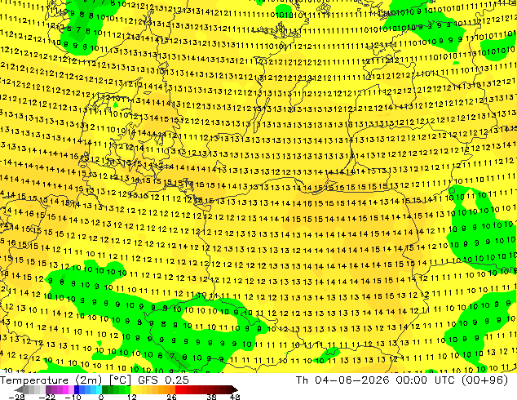Click the "26" label under the color legend
This screenshot has width=517, height=400.
[171, 398]
